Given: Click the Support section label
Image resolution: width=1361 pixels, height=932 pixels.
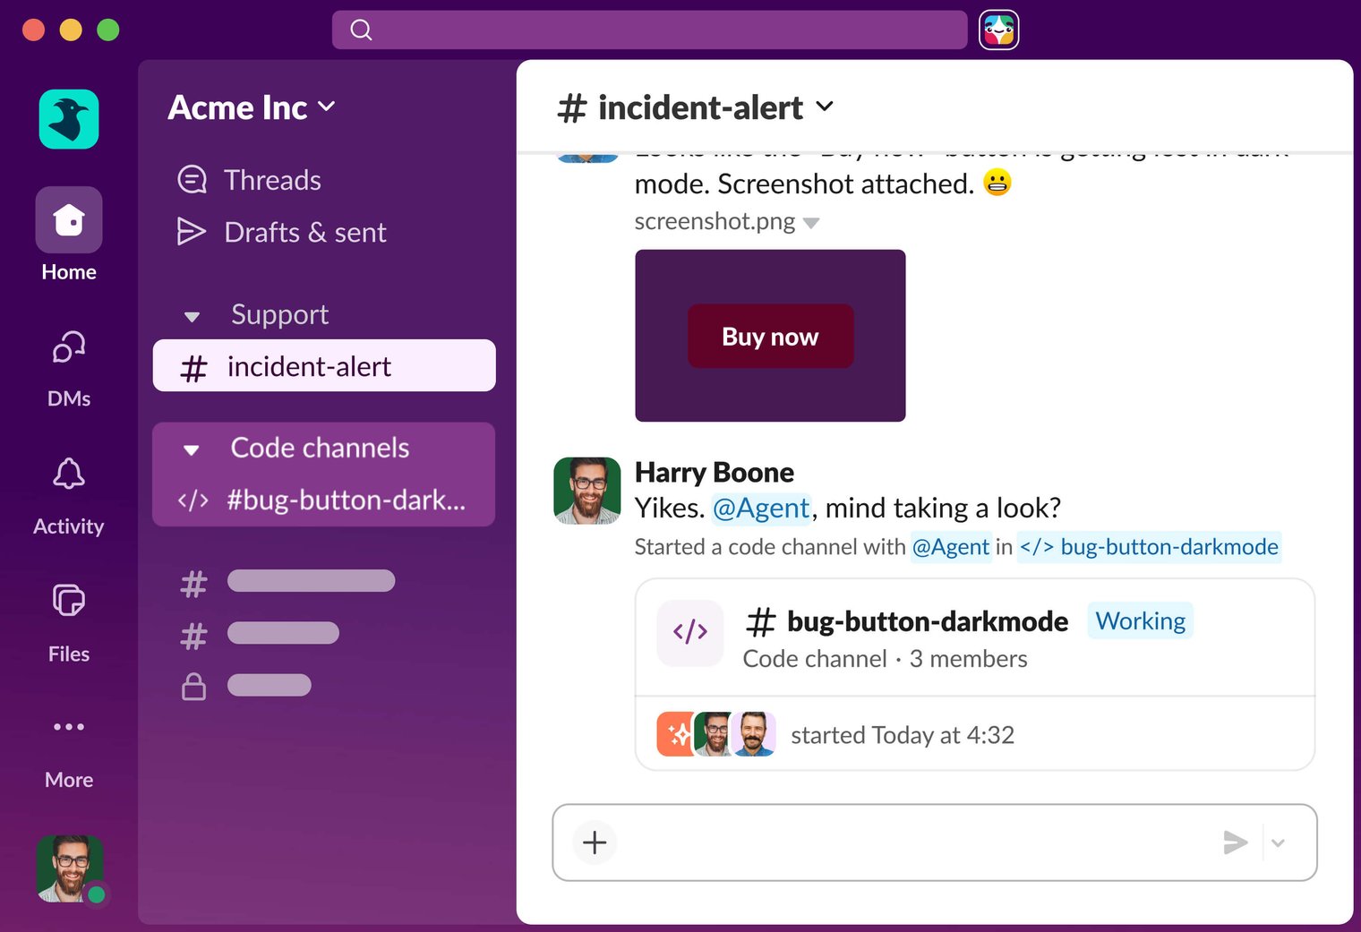Looking at the screenshot, I should pos(280,314).
